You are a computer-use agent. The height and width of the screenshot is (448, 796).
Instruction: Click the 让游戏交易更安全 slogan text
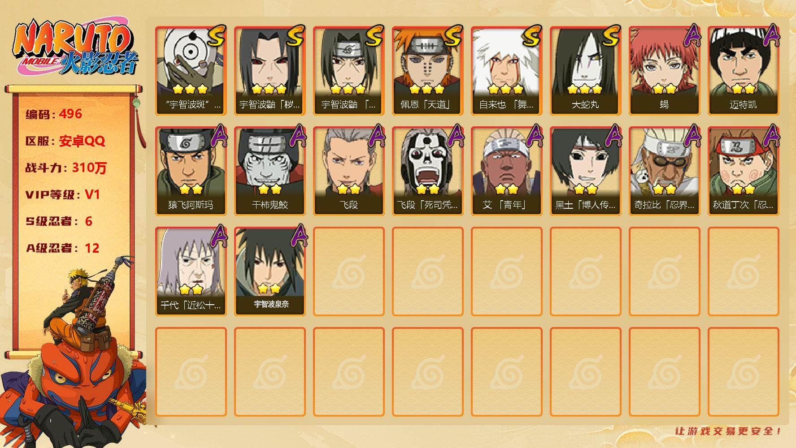click(728, 431)
